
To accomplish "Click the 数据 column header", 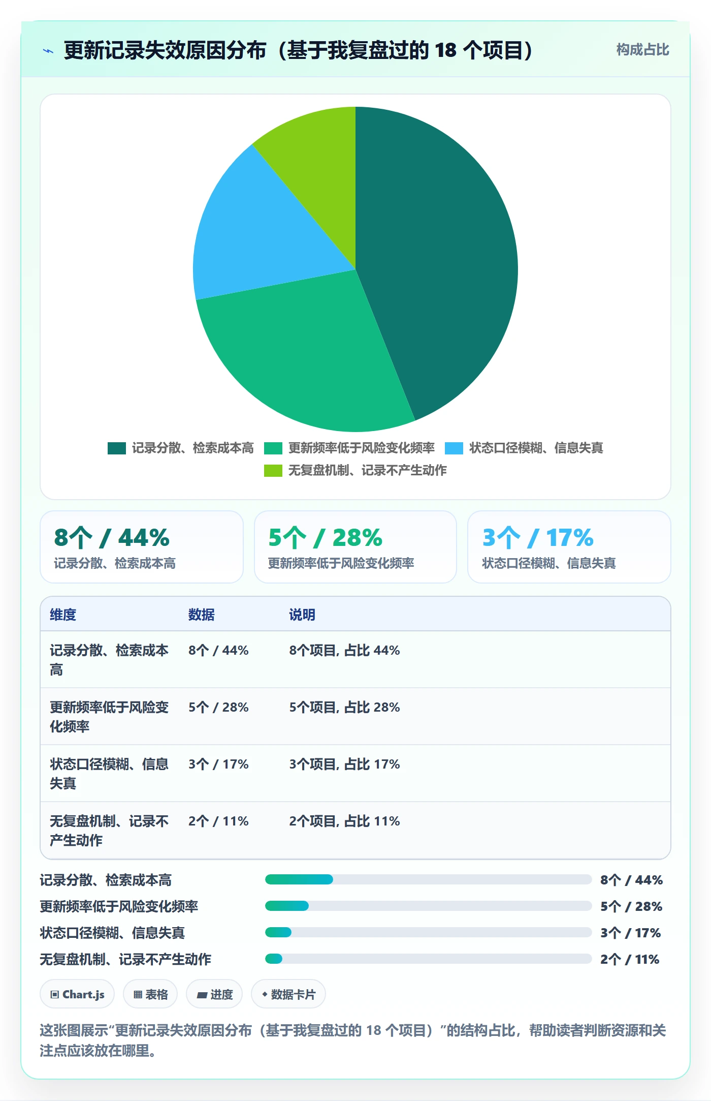I will (202, 615).
